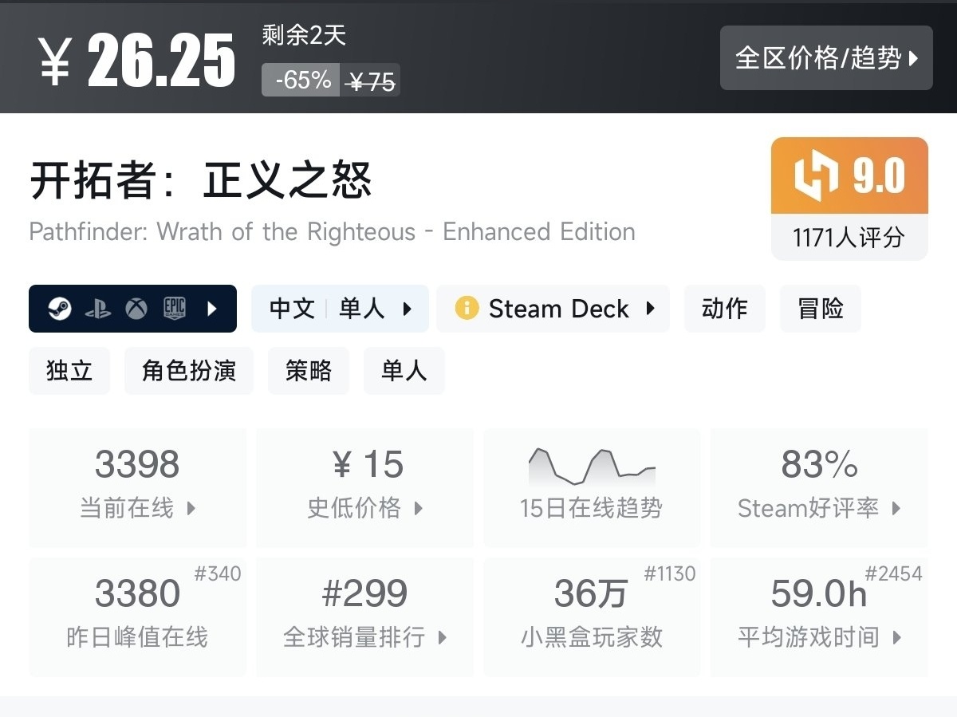This screenshot has width=957, height=717.
Task: Select the 角色扮演 genre tag
Action: (189, 371)
